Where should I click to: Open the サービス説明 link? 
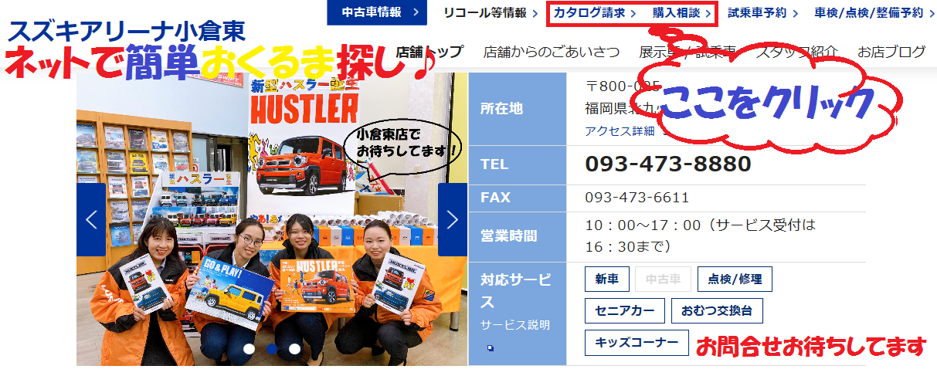pyautogui.click(x=515, y=325)
